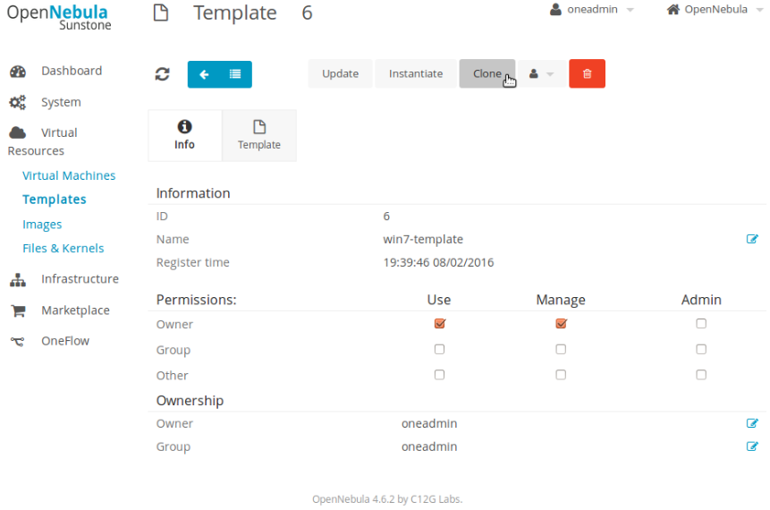Viewport: 770px width, 510px height.
Task: Open the Marketplace sidebar section
Action: tap(75, 310)
